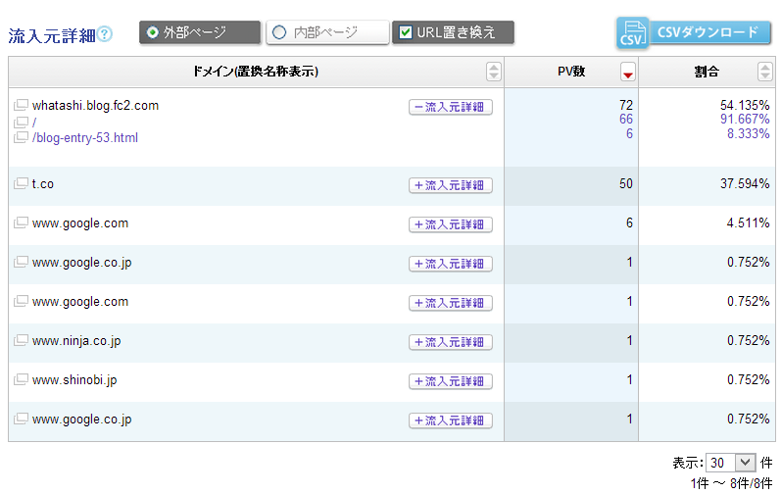
Task: Click the CSVダウンロード button
Action: 708,32
